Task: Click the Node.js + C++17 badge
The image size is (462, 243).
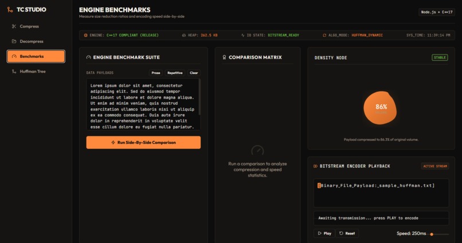Action: point(436,12)
